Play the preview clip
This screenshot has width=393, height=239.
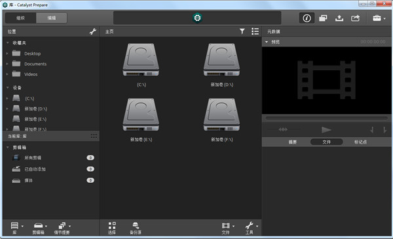tap(326, 129)
